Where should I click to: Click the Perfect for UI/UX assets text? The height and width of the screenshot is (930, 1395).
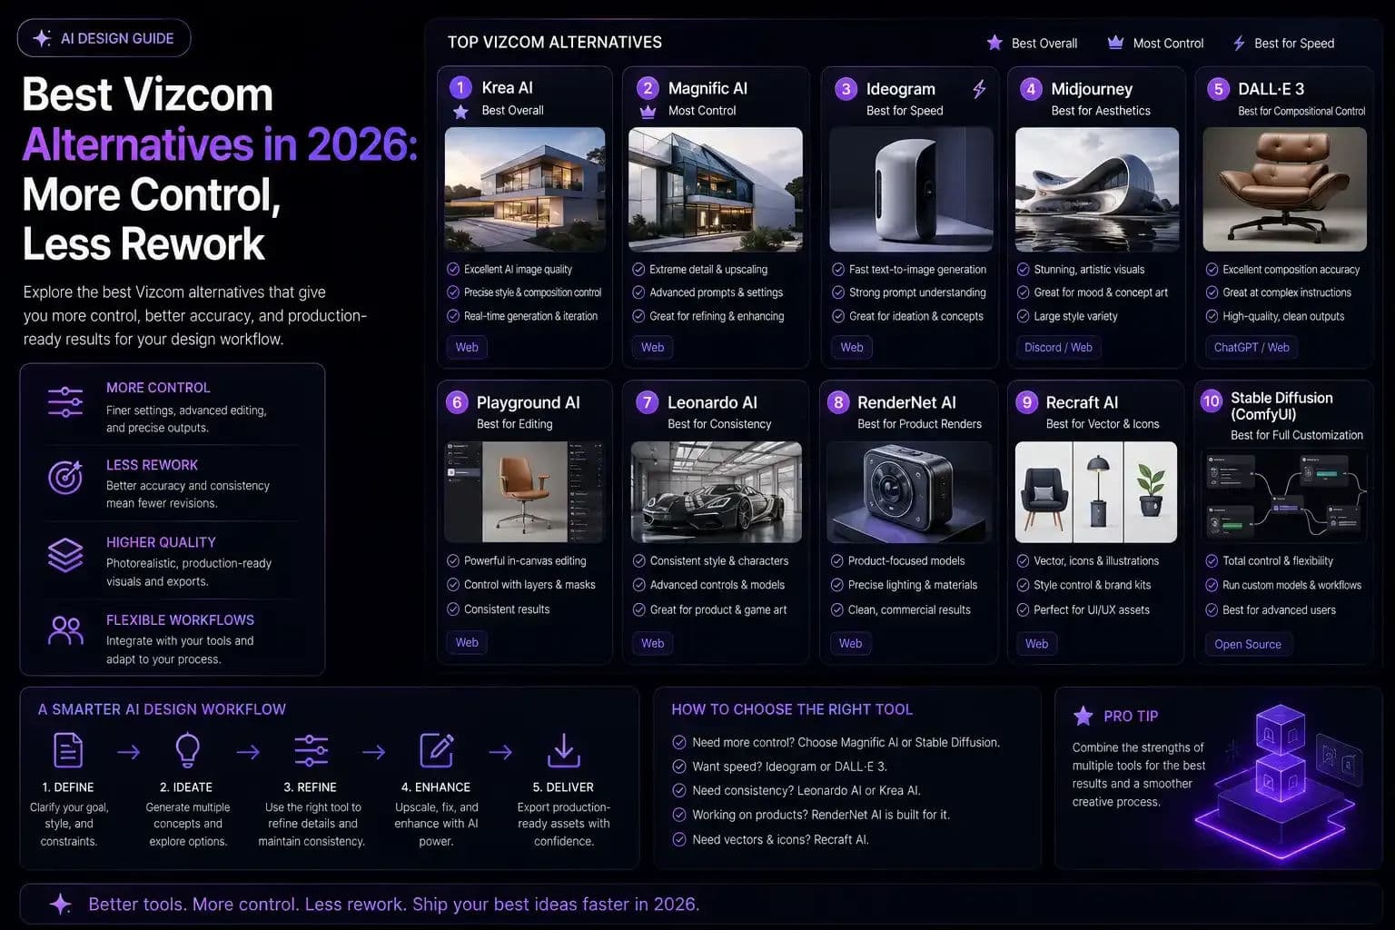(x=1092, y=609)
